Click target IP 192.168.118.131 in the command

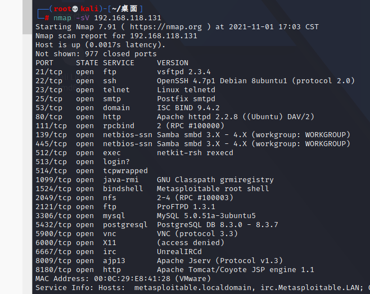click(x=128, y=18)
